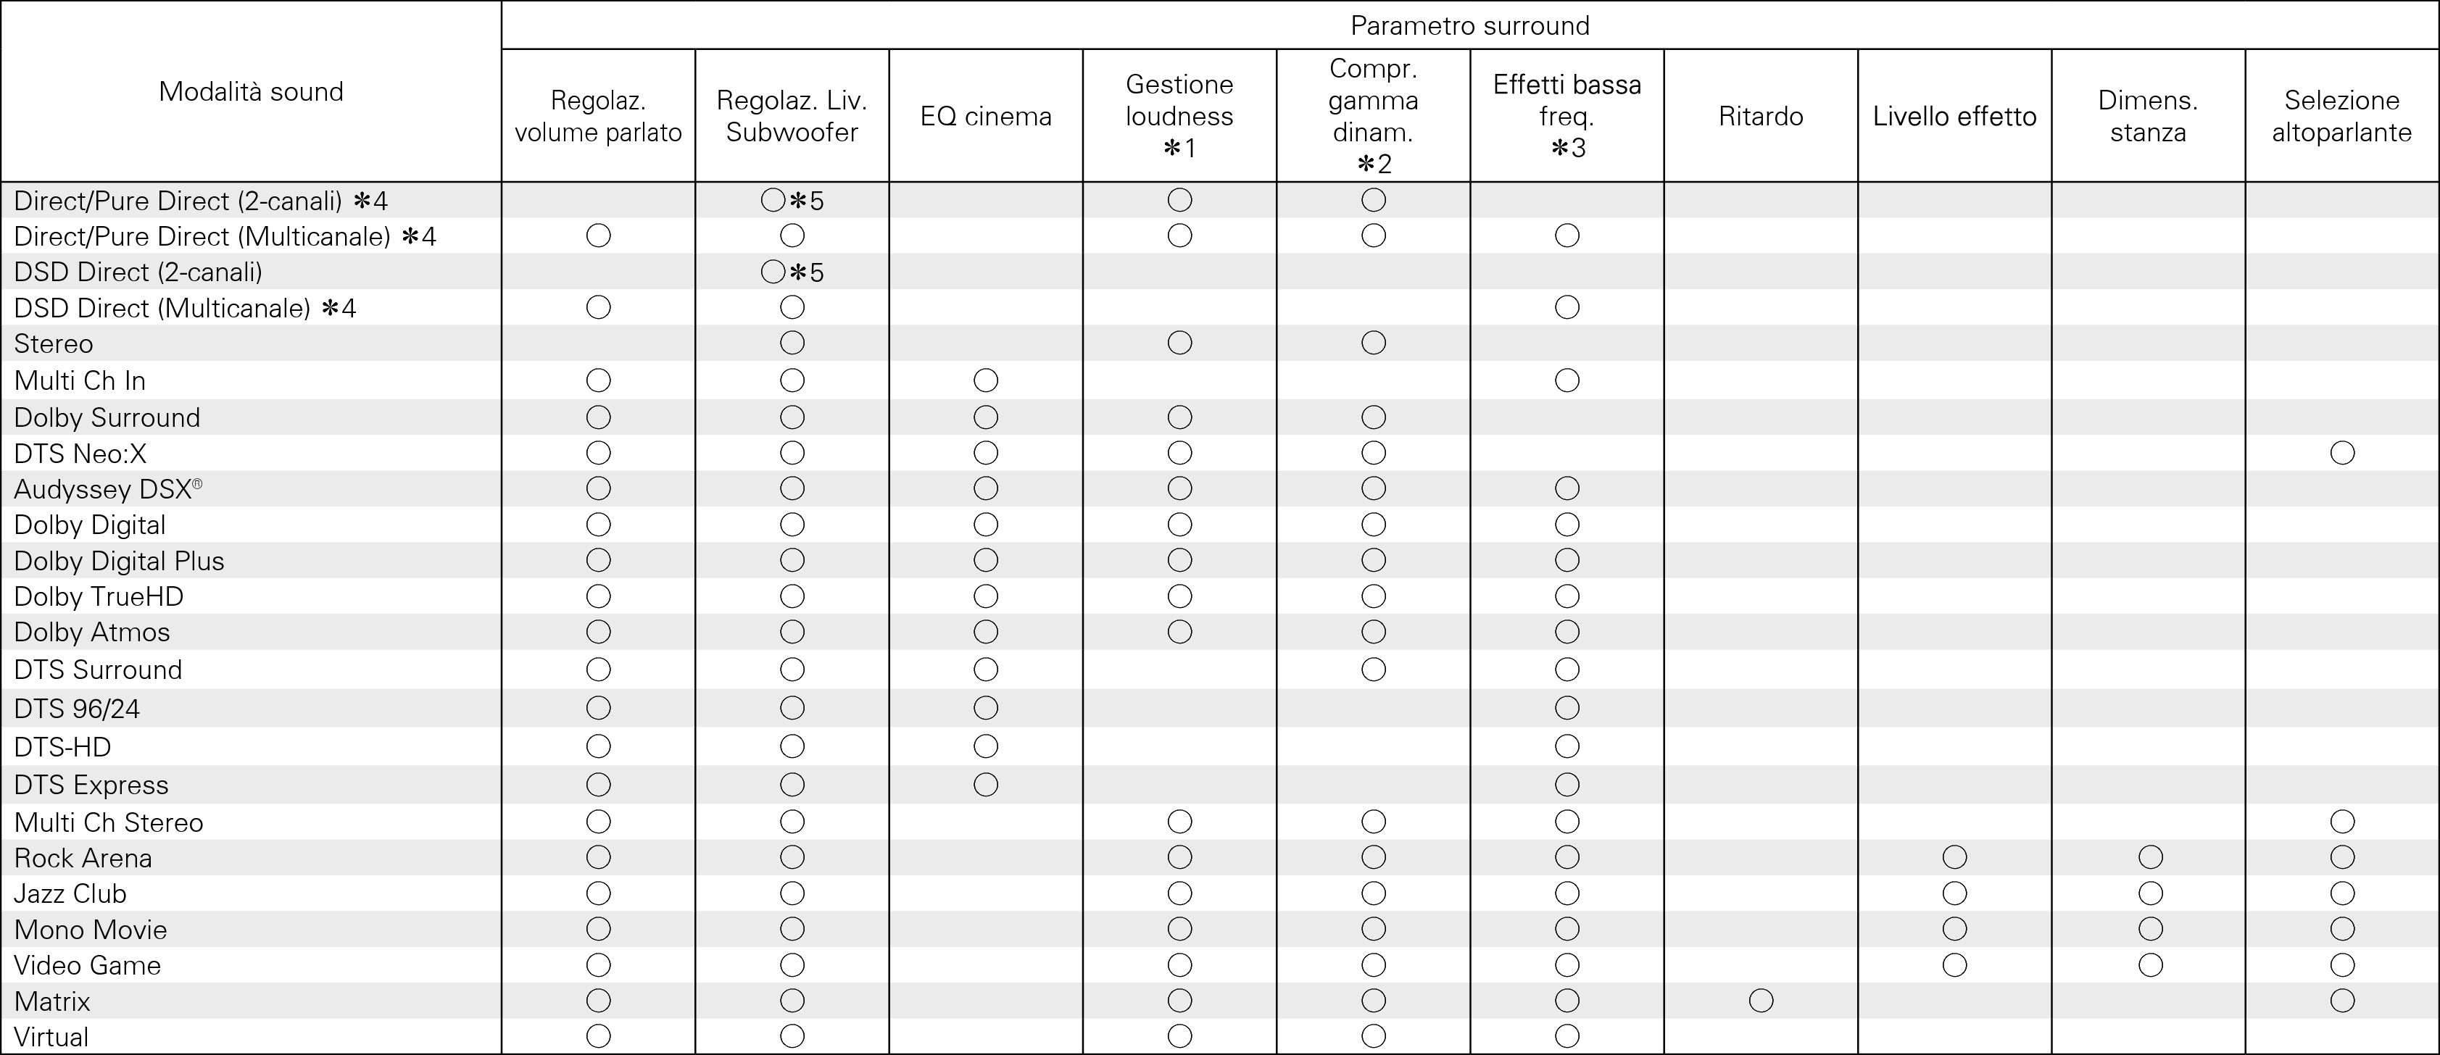The height and width of the screenshot is (1055, 2440).
Task: Click the Matrix circle under Ritardo
Action: pos(1761,1000)
